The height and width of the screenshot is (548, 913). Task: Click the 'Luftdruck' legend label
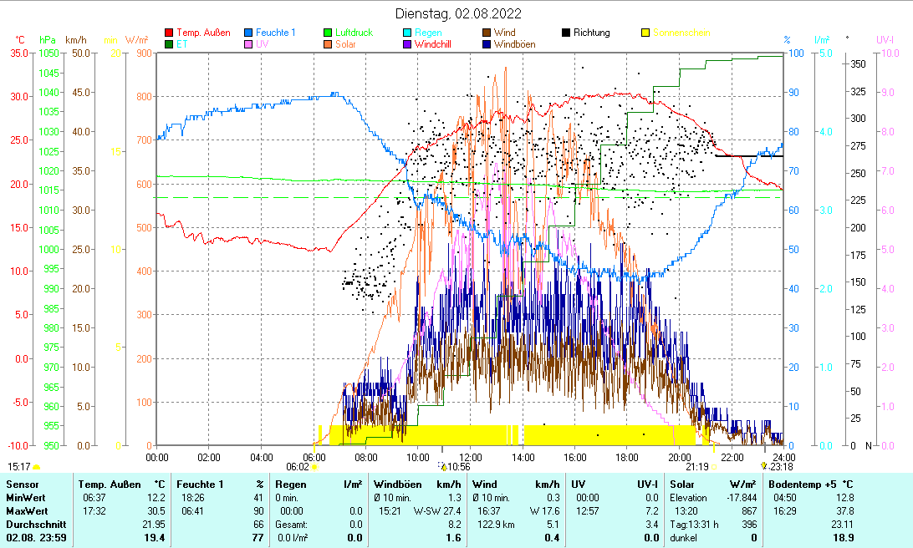coord(354,33)
